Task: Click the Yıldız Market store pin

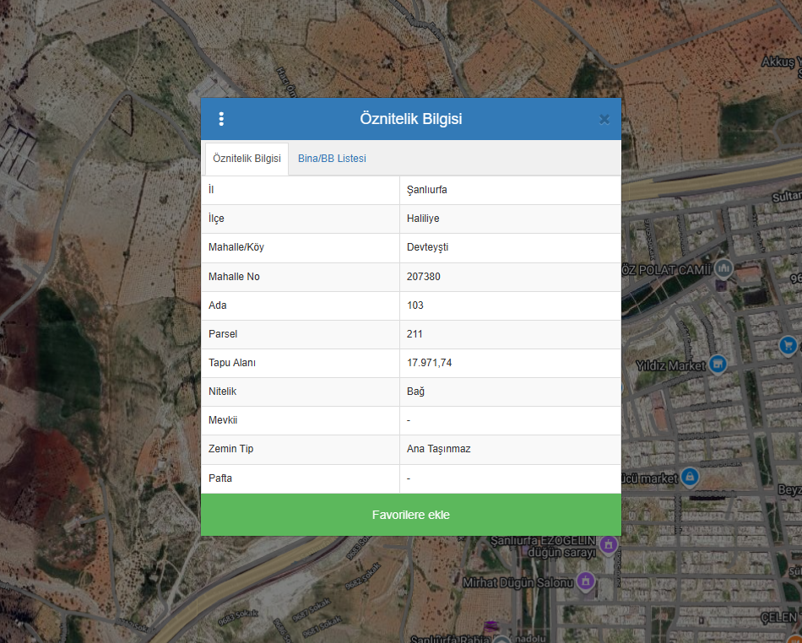Action: (718, 364)
